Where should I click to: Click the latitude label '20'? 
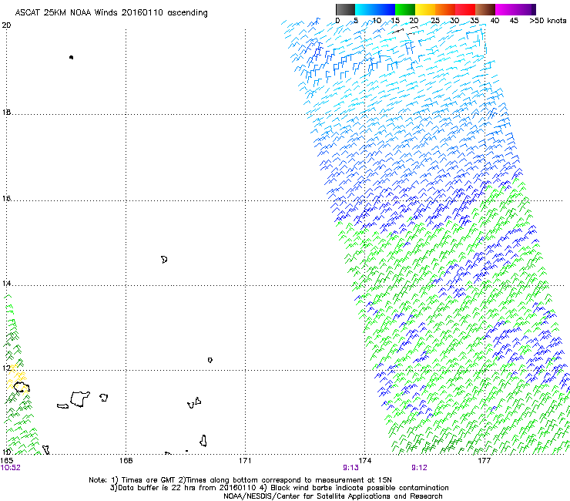click(x=6, y=25)
